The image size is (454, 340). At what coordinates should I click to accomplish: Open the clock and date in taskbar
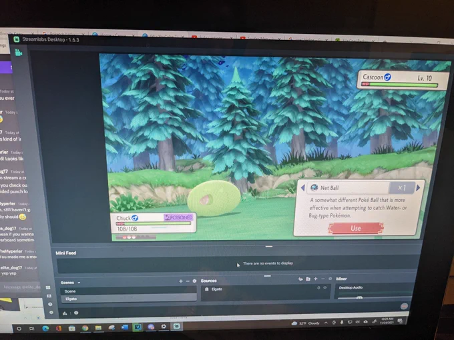point(387,321)
